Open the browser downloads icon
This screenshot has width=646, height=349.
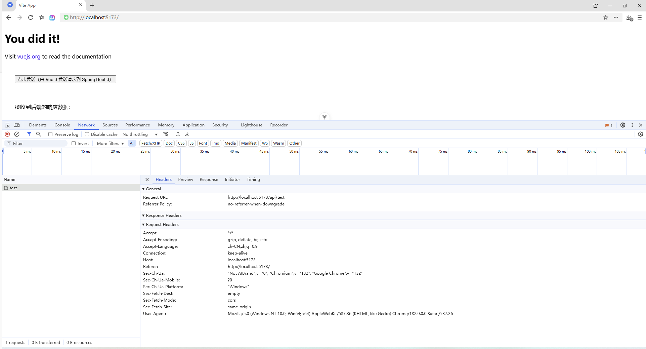[630, 17]
